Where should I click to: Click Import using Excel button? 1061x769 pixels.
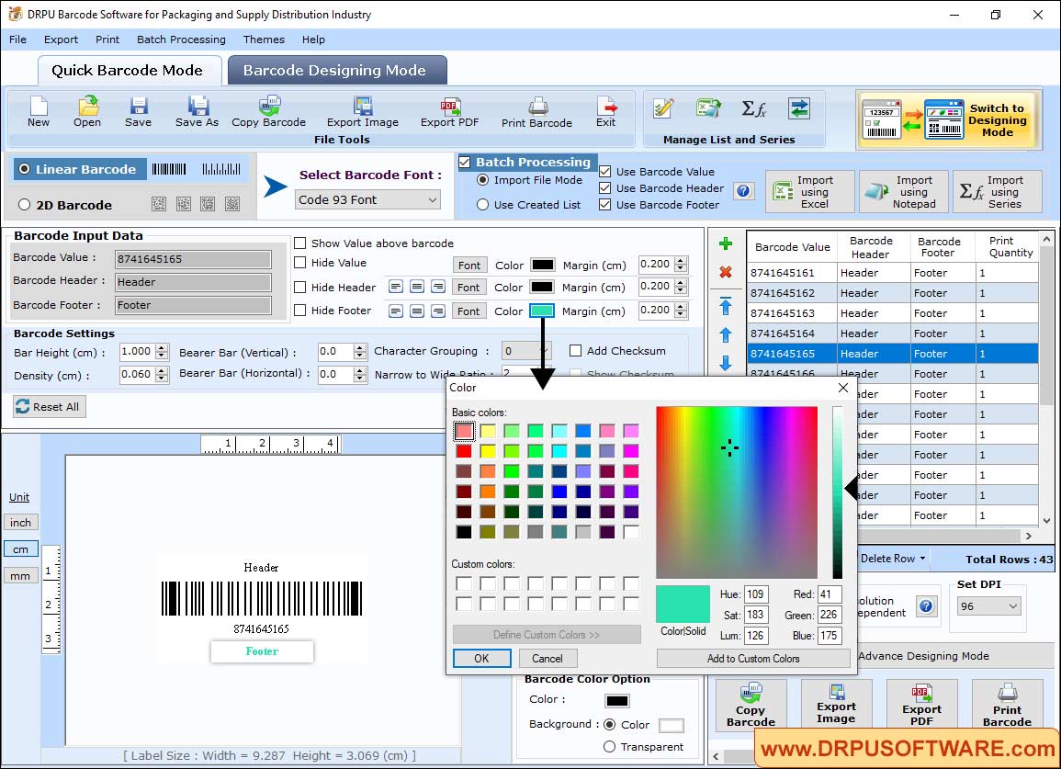pos(810,192)
